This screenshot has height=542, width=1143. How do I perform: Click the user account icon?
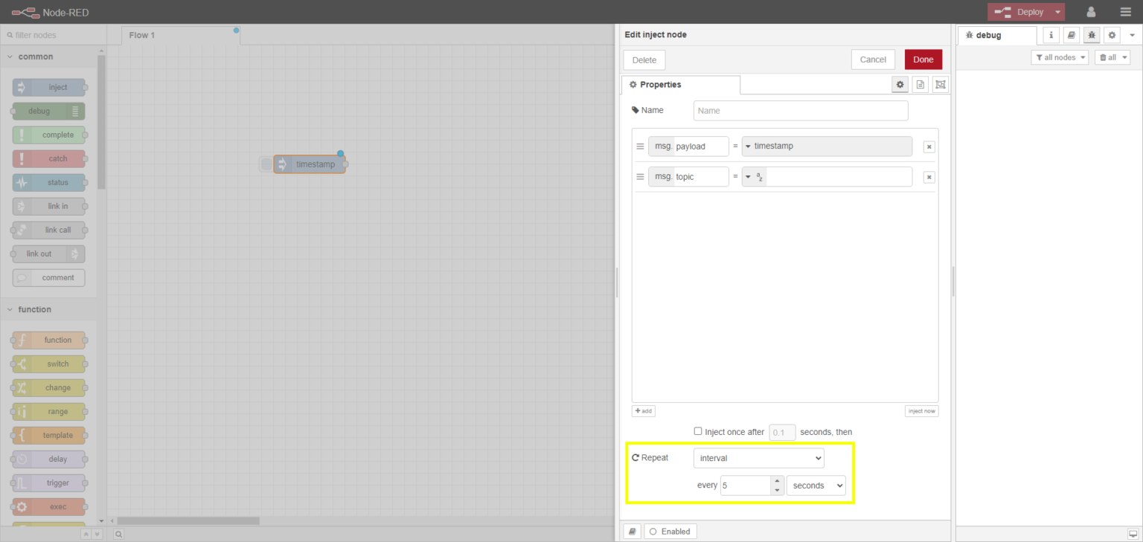[1091, 12]
